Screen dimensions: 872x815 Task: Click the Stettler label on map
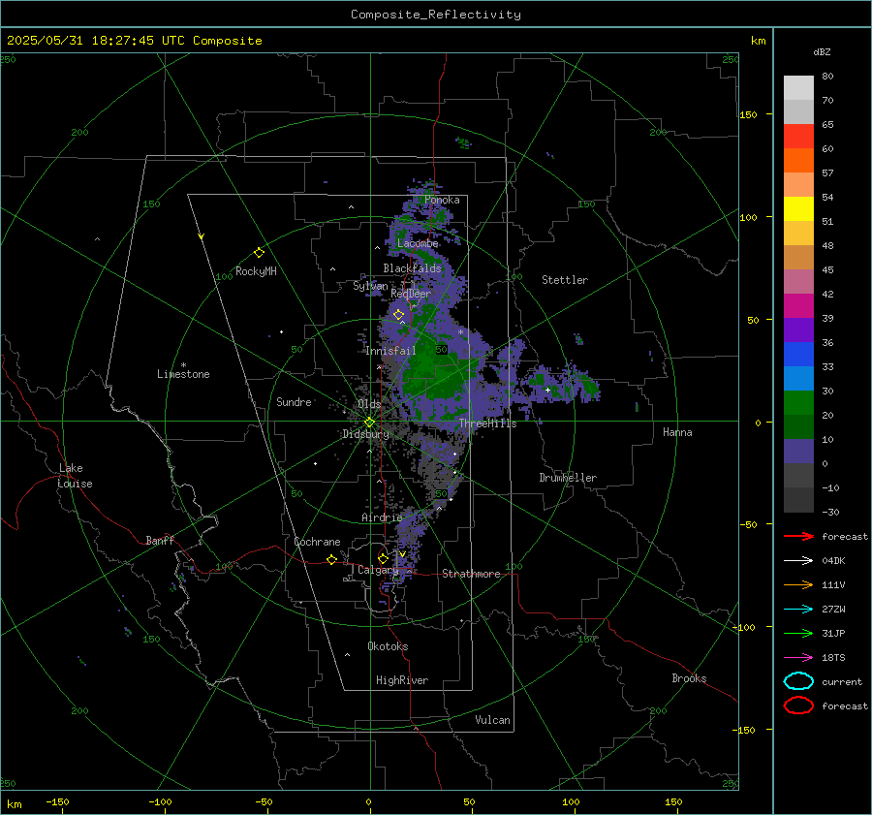pos(565,280)
